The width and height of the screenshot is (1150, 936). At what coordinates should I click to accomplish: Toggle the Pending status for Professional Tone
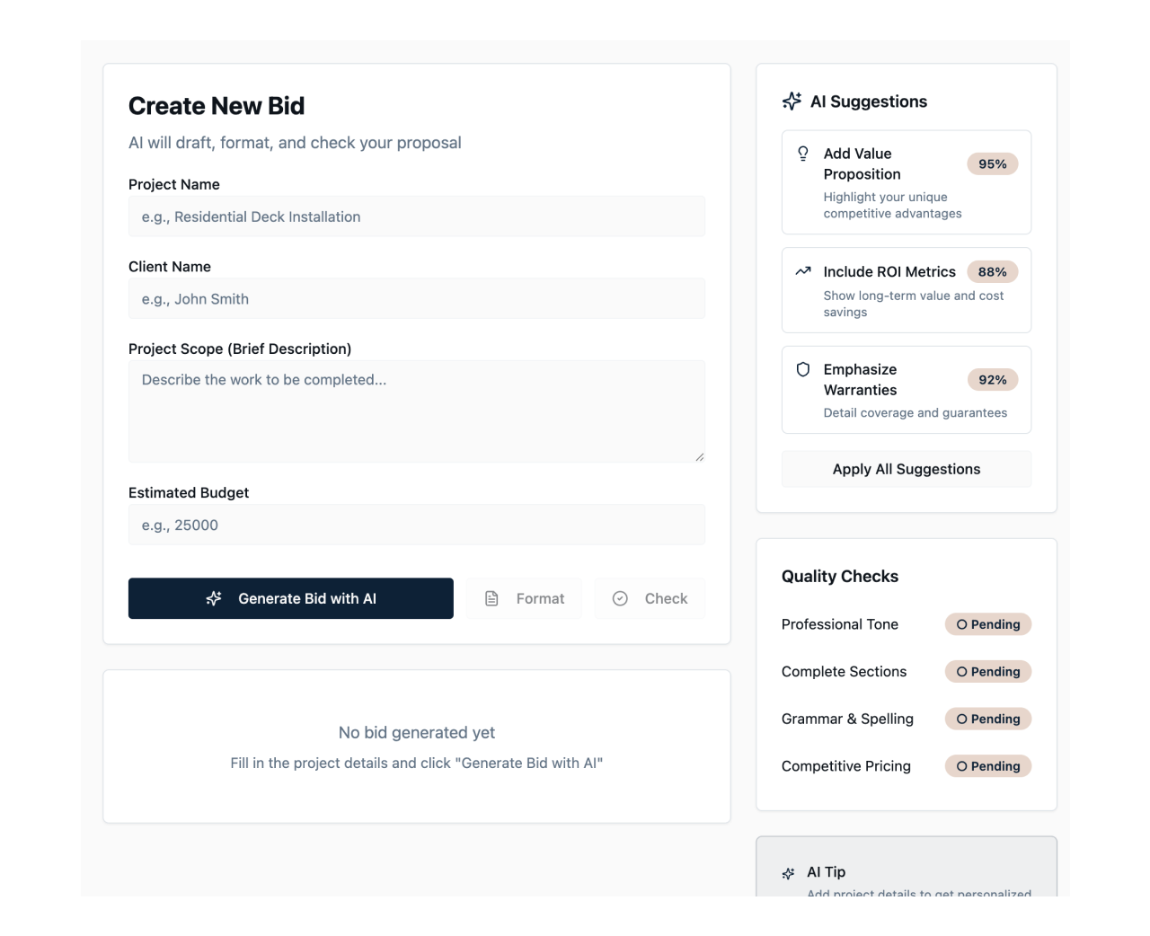(x=988, y=623)
